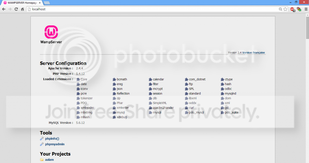This screenshot has height=163, width=309.
Task: Click the pdo_sqlite extension name
Action: [x=231, y=112]
